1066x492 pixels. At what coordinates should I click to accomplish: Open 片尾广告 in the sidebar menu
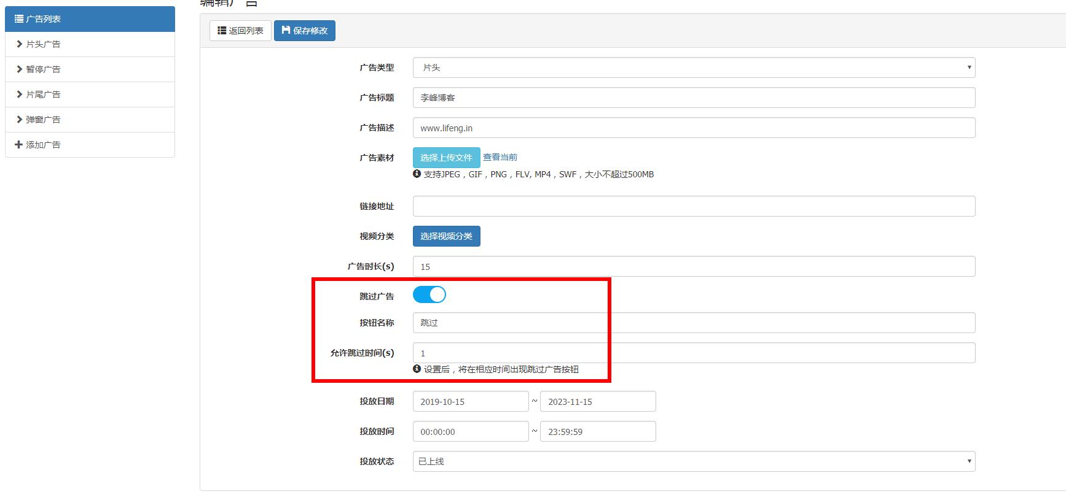(90, 94)
